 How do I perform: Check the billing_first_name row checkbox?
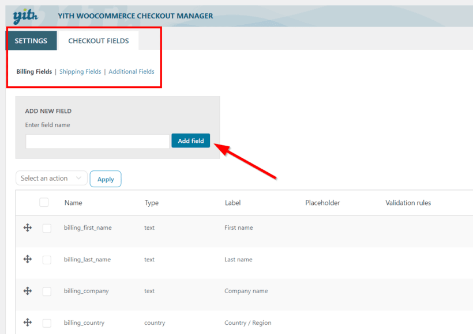[47, 227]
